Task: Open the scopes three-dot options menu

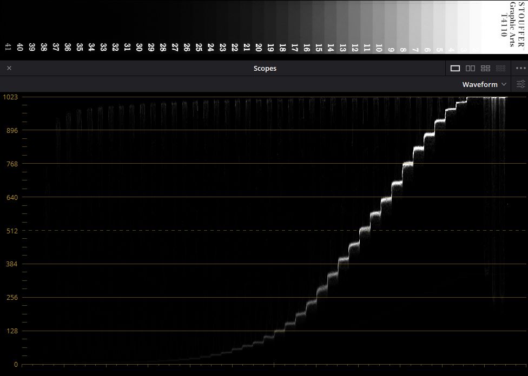Action: [520, 68]
